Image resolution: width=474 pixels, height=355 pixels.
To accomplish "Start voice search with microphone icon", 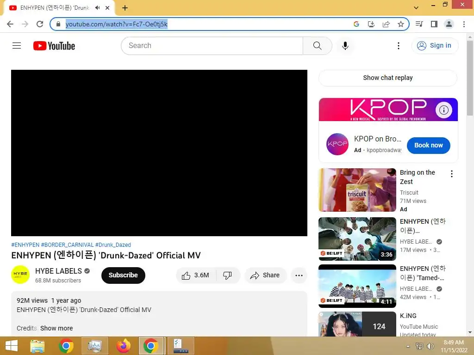I will coord(345,46).
